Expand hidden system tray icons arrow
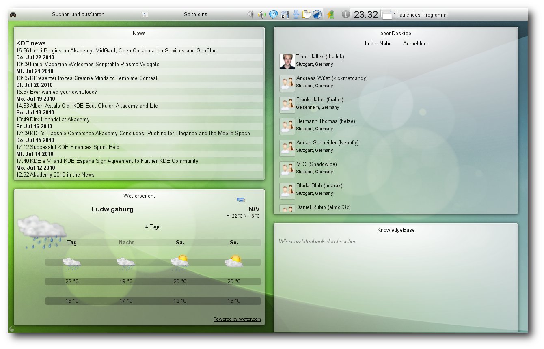Viewport: 544px width, 349px height. click(250, 15)
